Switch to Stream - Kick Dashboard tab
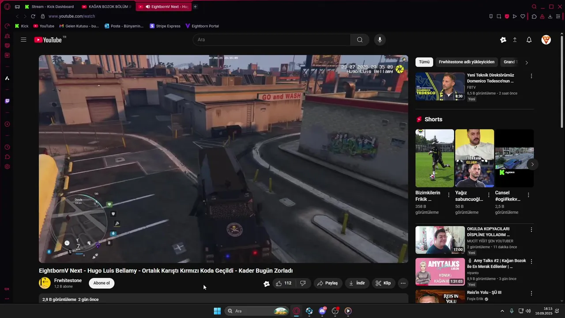Viewport: 565px width, 318px height. pos(49,7)
